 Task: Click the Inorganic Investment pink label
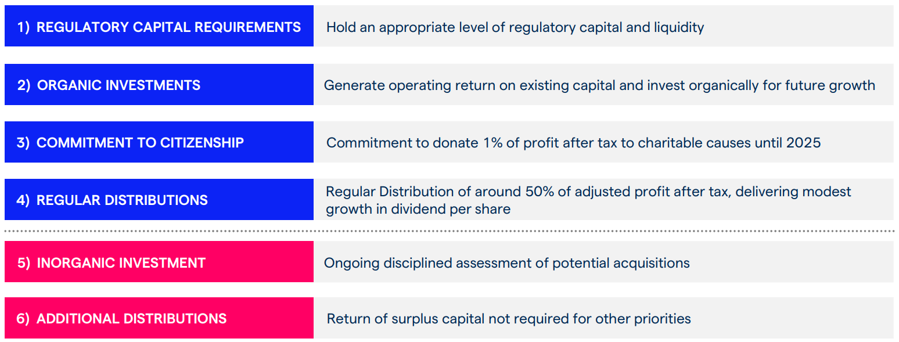(159, 262)
